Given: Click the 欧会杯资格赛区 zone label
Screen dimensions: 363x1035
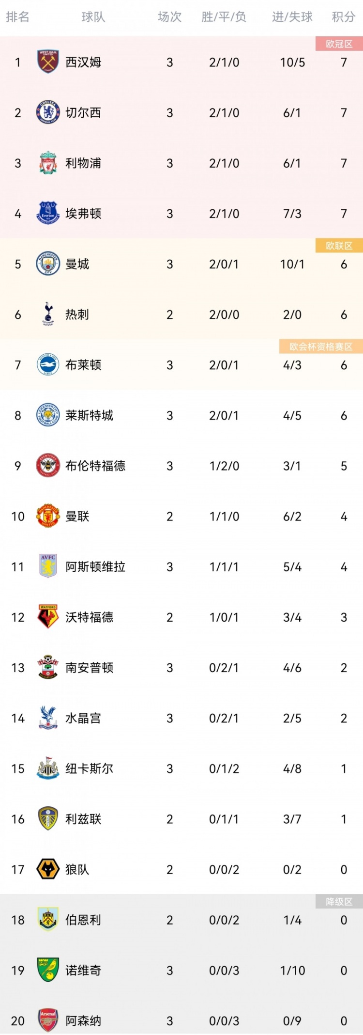Looking at the screenshot, I should click(x=321, y=346).
